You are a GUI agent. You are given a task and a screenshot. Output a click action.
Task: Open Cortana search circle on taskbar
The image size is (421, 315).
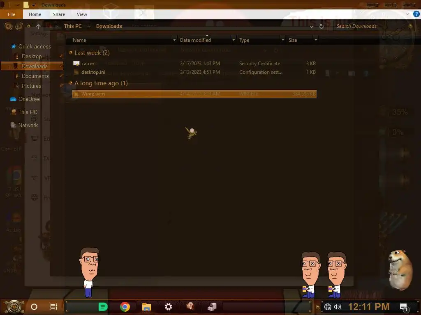[34, 307]
